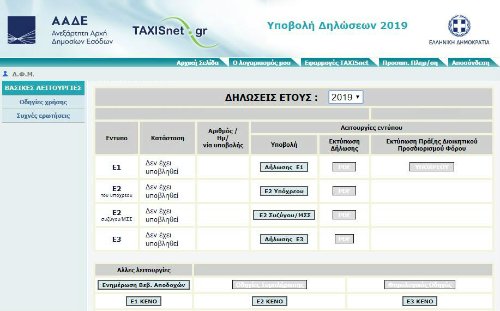
Task: Select ΒΑΣΙΚΕΣ ΛΕΙΤΟΥΡΓΙΕΣ sidebar header
Action: pos(44,88)
